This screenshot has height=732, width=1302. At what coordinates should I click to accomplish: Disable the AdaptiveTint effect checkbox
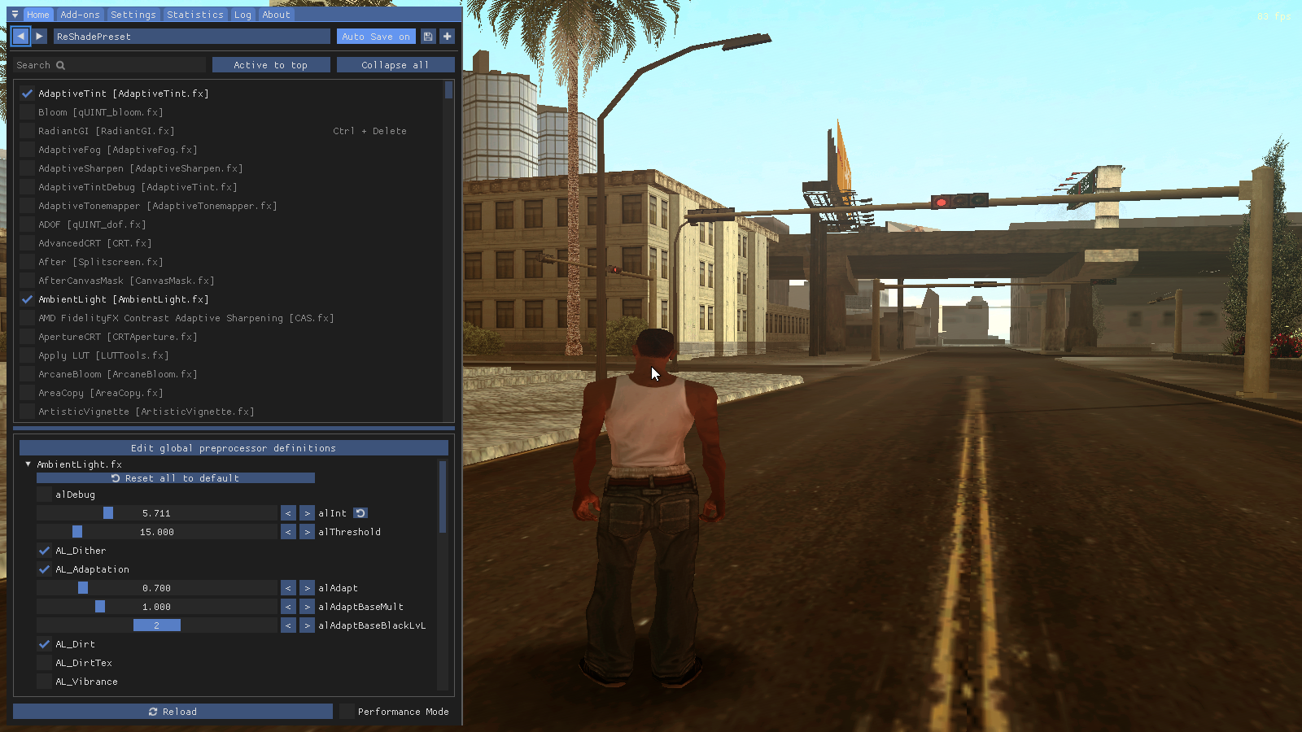pyautogui.click(x=28, y=94)
